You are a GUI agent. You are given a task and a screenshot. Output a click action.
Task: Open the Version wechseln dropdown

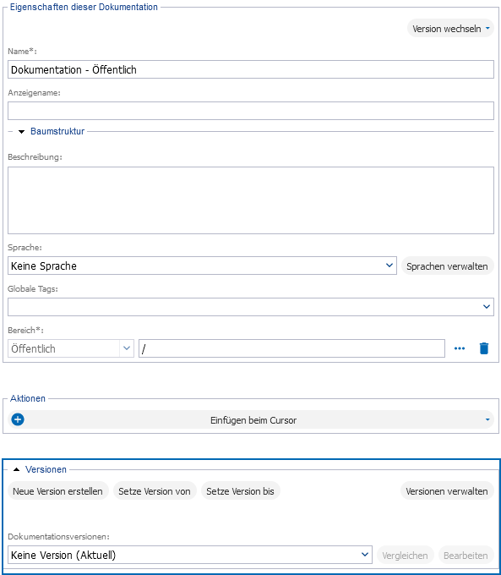pos(450,29)
